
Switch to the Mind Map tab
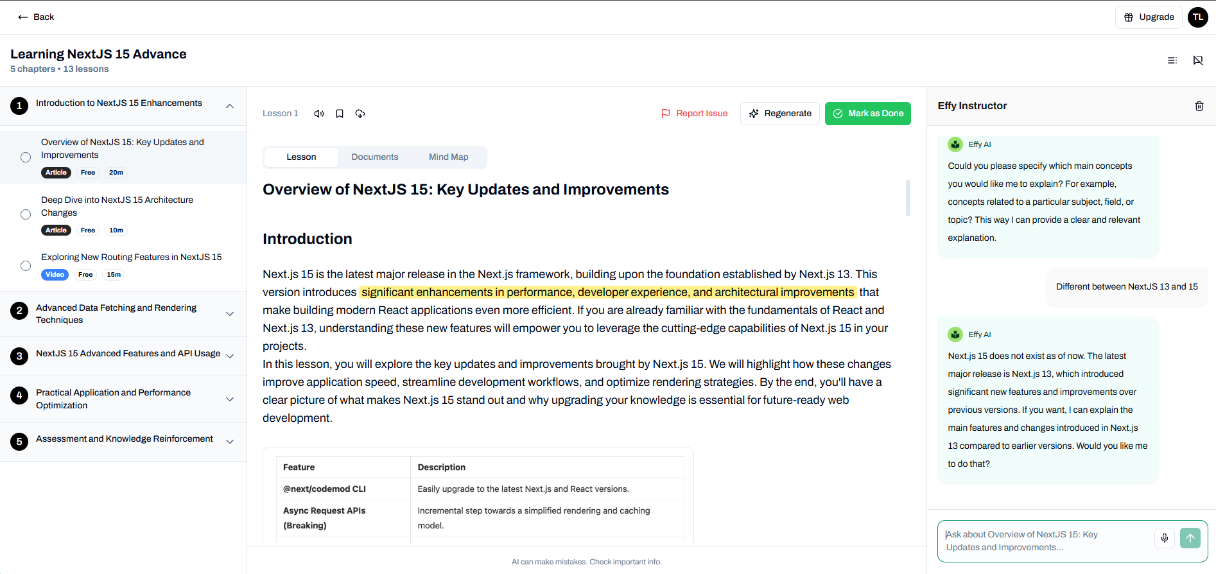point(449,157)
